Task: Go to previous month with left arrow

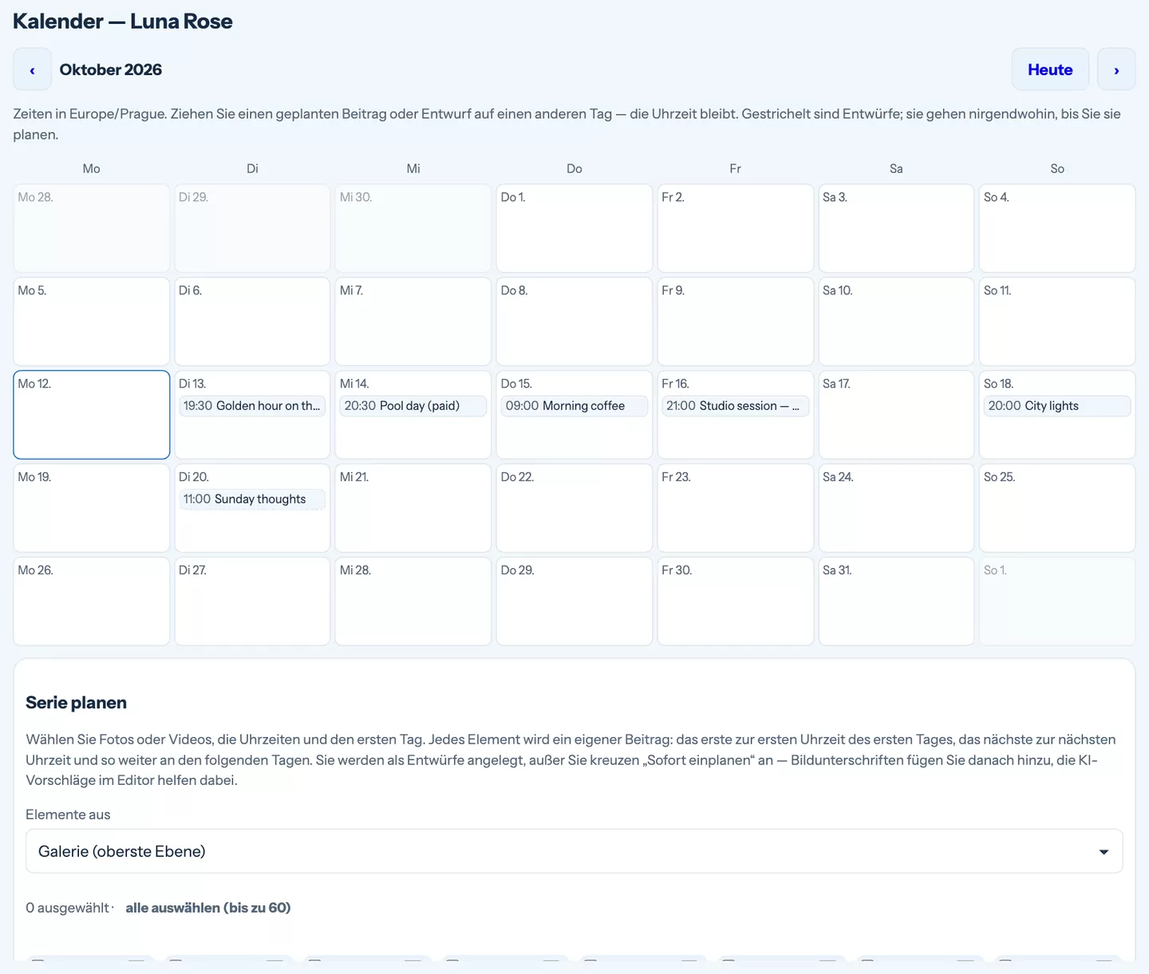Action: pos(32,69)
